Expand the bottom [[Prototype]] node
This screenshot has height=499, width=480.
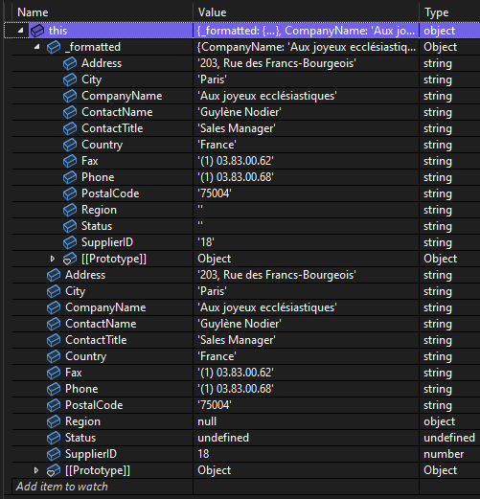click(x=36, y=470)
